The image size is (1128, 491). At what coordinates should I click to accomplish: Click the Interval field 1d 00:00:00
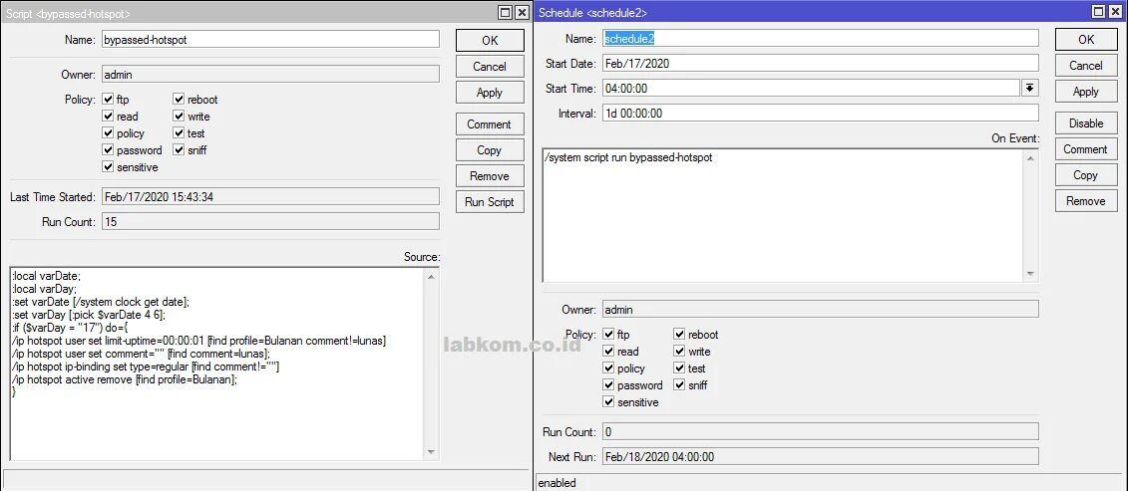pos(820,113)
